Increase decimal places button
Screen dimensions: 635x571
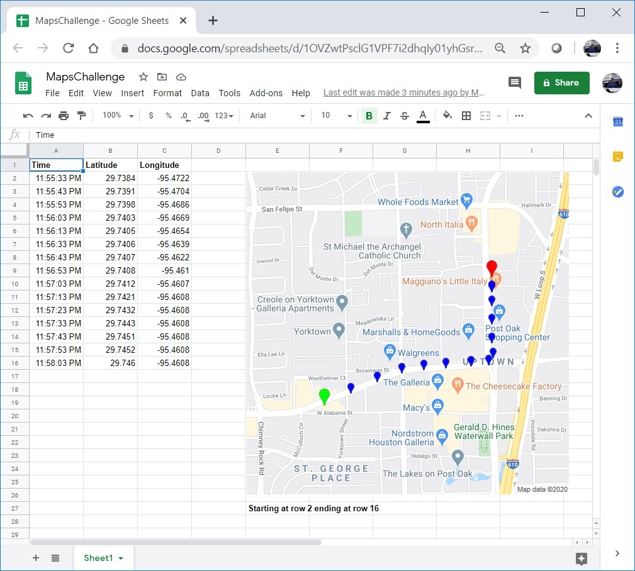point(203,116)
